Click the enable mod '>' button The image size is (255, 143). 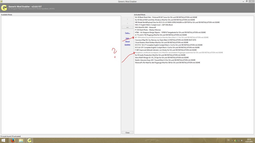coord(127,19)
